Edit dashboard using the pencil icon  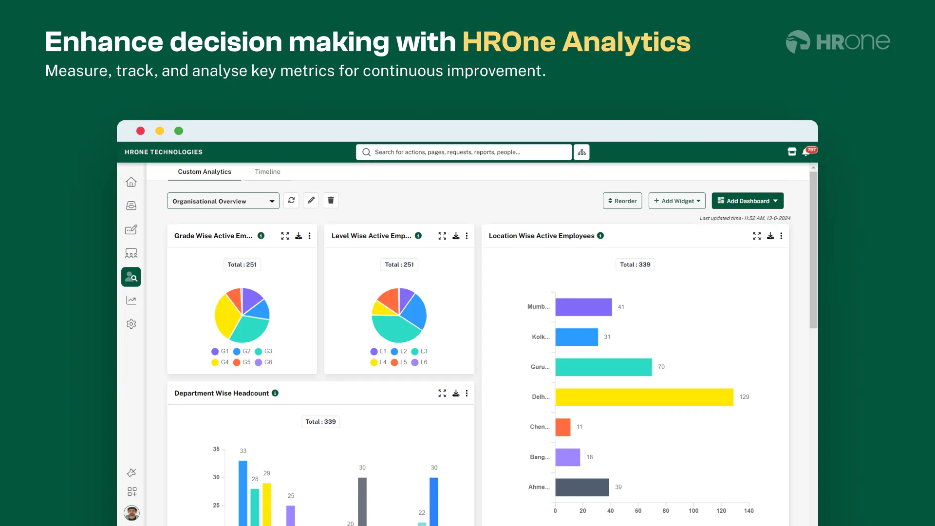coord(311,200)
